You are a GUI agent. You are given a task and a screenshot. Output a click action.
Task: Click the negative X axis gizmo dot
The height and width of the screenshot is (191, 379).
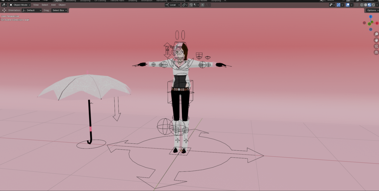[364, 23]
